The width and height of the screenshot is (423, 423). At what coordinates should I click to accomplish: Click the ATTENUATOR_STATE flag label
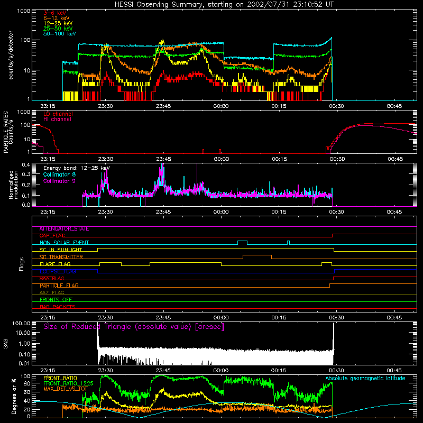64,229
